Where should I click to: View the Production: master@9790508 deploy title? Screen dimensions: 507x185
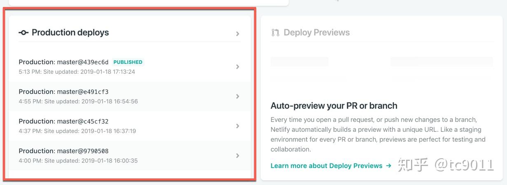click(x=63, y=151)
